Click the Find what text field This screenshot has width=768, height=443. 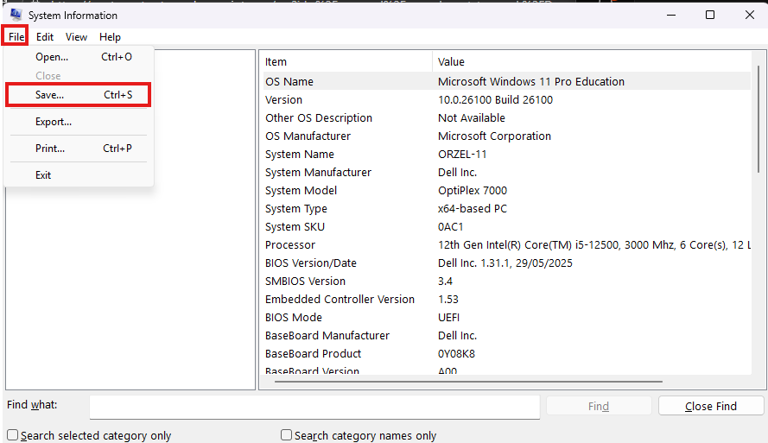(x=314, y=406)
